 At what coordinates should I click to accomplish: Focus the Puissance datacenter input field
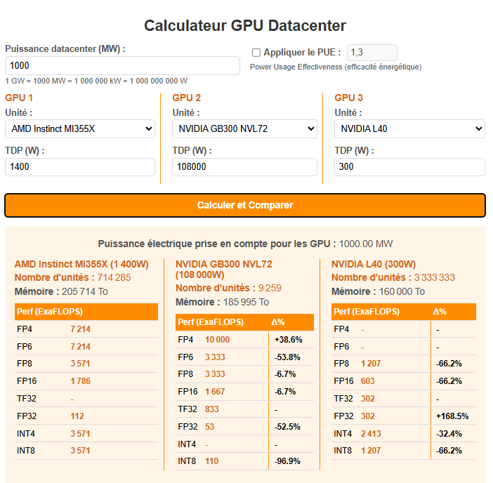(122, 66)
